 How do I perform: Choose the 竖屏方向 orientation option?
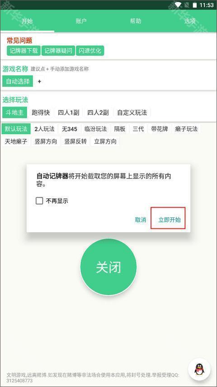(46, 141)
